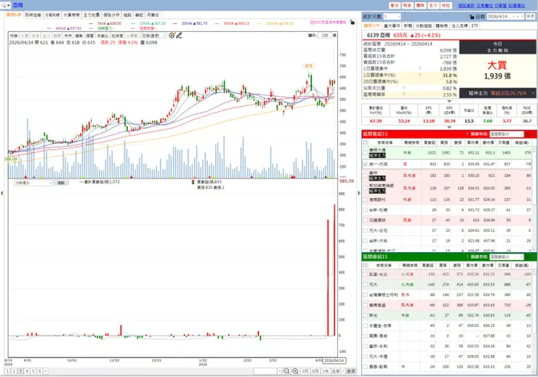Viewport: 538px width, 377px height.
Task: Open the 統計天數 dropdown
Action: click(x=392, y=17)
